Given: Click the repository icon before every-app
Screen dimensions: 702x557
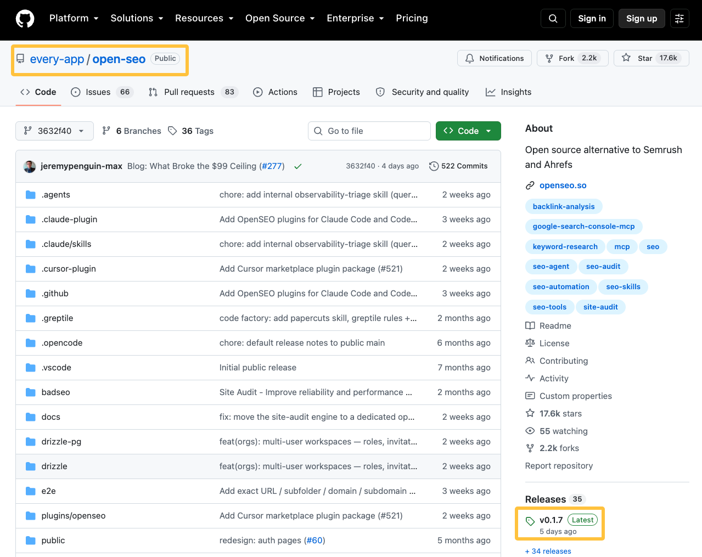Looking at the screenshot, I should tap(20, 59).
